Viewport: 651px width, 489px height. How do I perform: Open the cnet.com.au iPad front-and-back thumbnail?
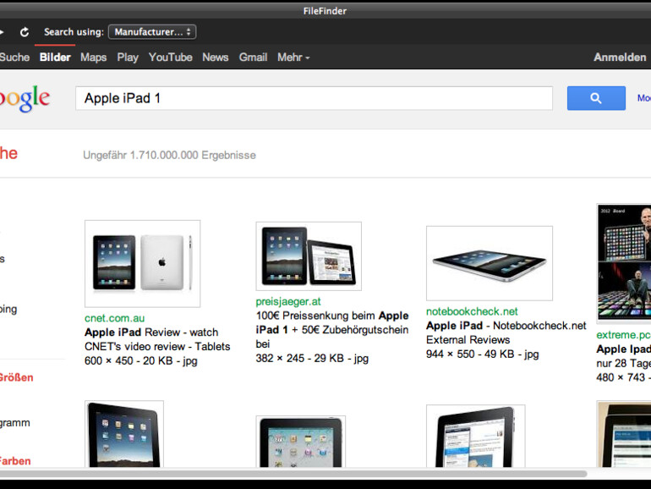142,264
